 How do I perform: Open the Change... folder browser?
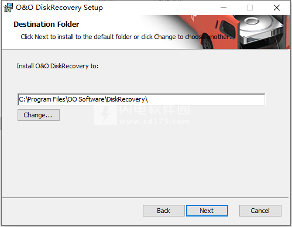click(39, 115)
